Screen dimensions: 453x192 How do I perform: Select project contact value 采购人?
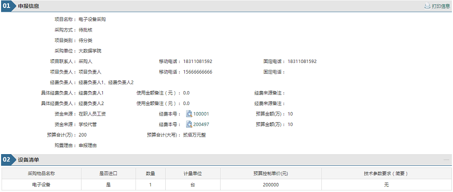pos(85,61)
